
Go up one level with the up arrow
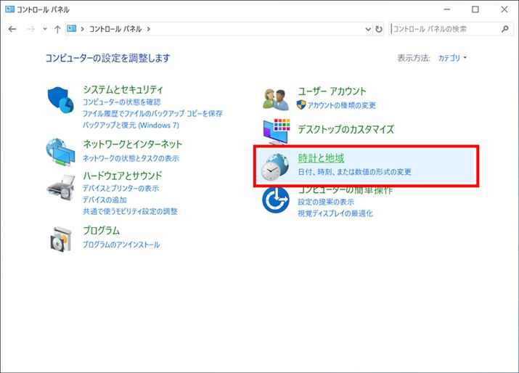click(57, 29)
